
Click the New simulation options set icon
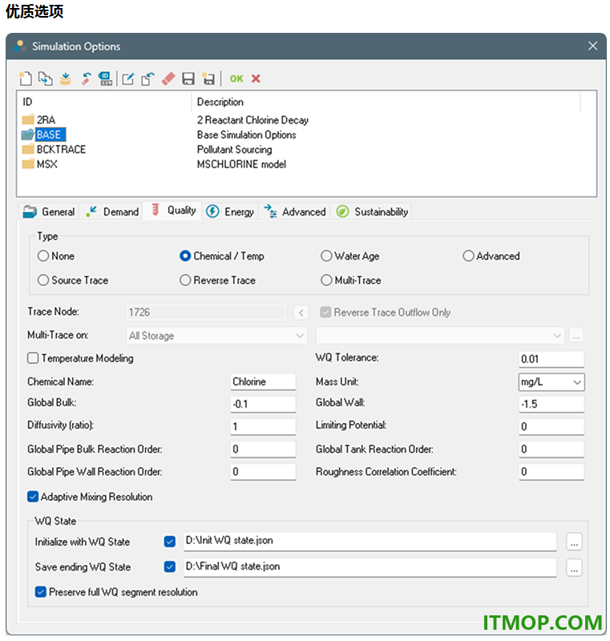click(26, 79)
